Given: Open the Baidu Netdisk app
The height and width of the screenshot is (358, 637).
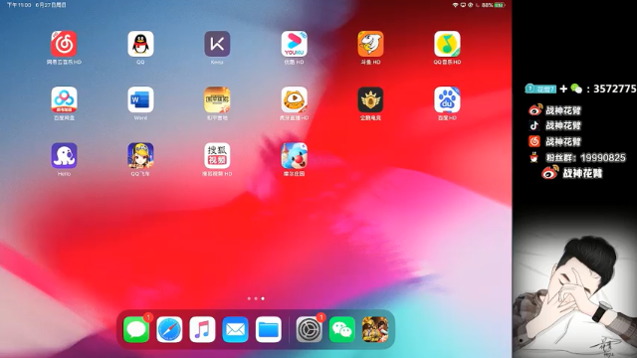Looking at the screenshot, I should pos(64,99).
